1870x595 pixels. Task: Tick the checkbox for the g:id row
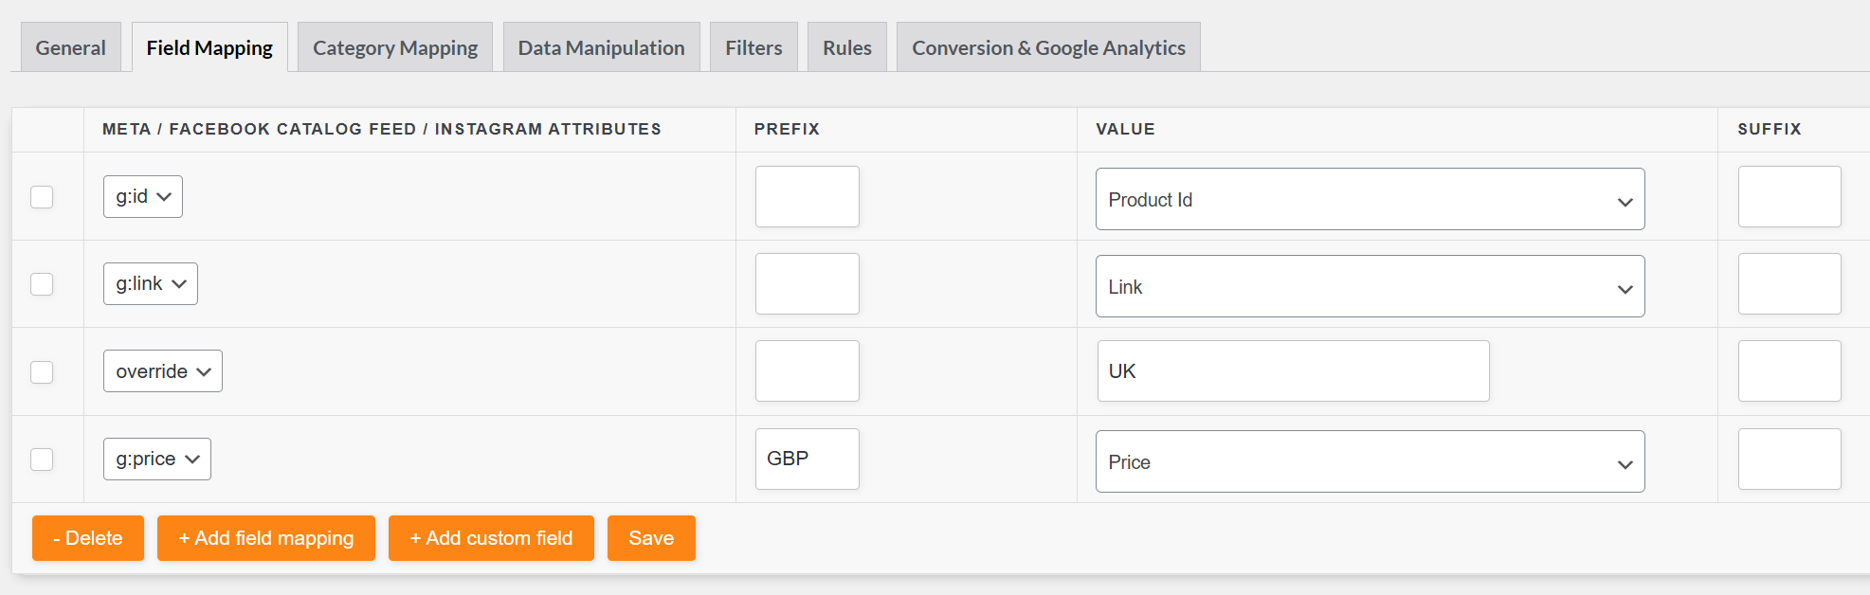tap(42, 197)
